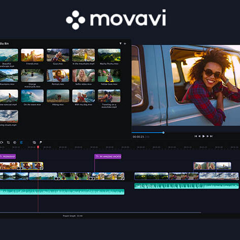The height and width of the screenshot is (240, 240).
Task: Click the Project length label
Action: point(73,216)
